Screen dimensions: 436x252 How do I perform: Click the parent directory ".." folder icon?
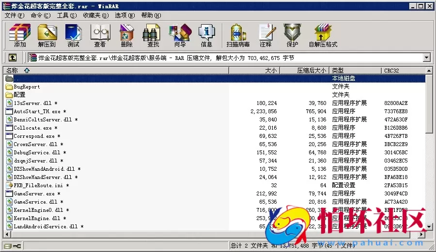tap(9, 78)
